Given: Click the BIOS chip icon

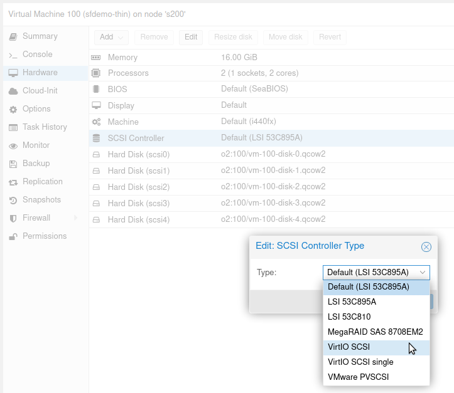Looking at the screenshot, I should 96,89.
